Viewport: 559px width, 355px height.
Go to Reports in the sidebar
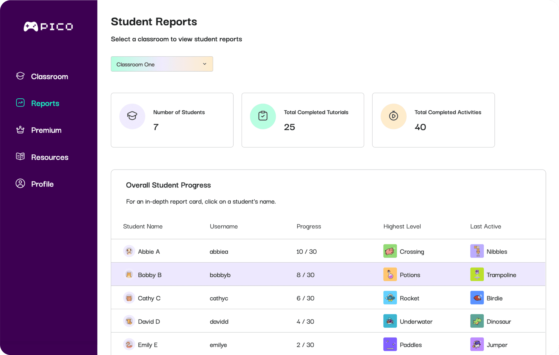(45, 103)
